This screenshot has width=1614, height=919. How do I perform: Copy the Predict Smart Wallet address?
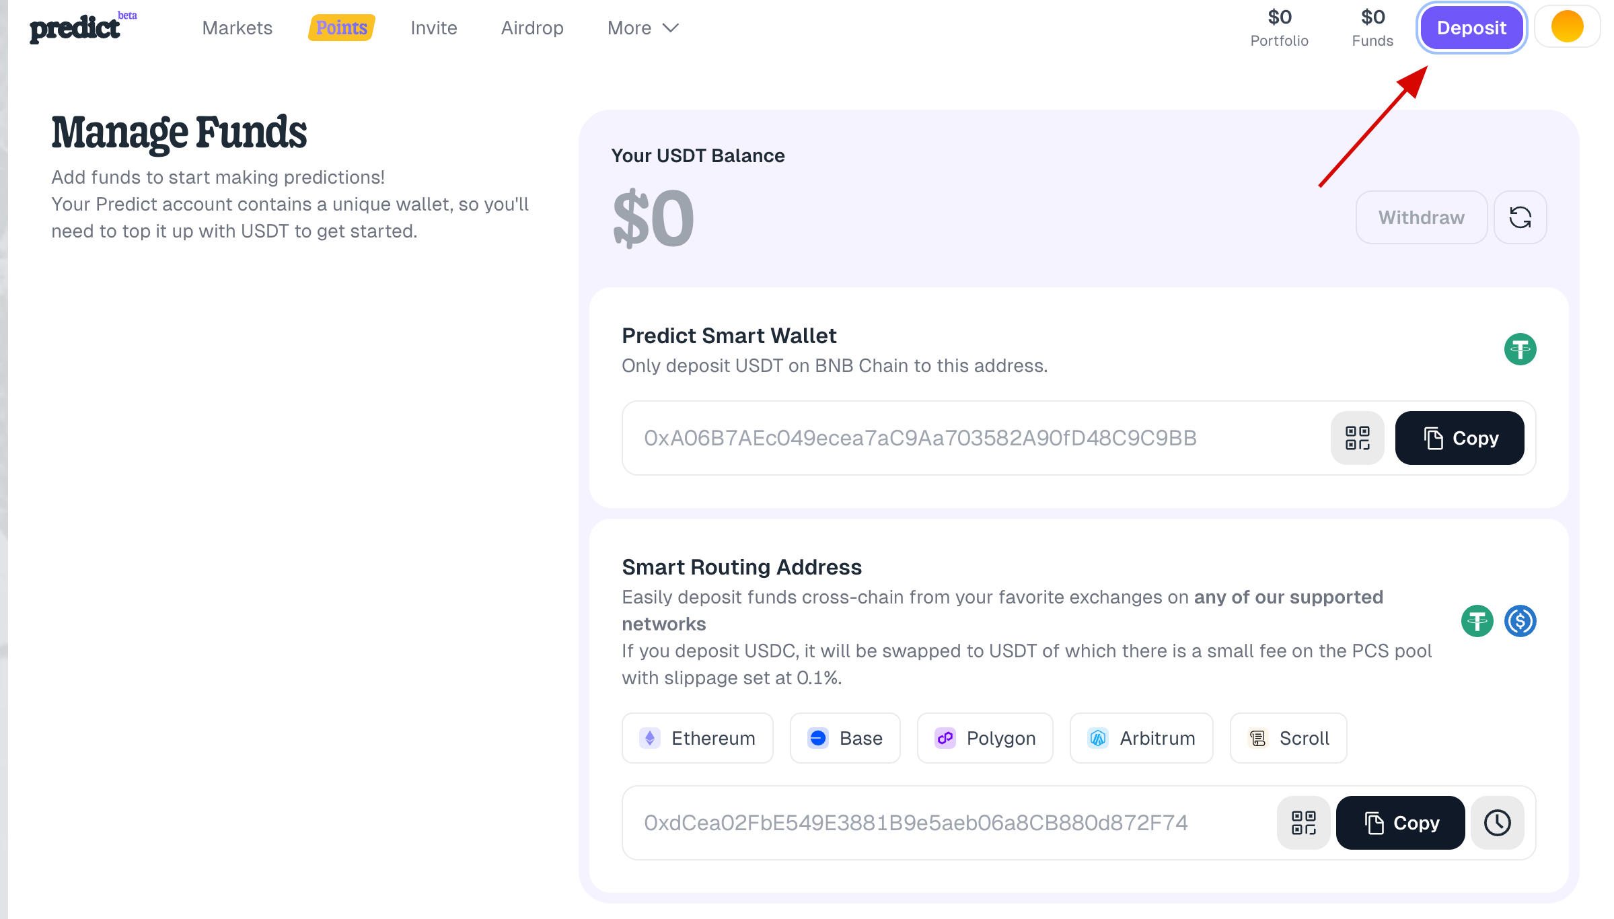pos(1459,438)
